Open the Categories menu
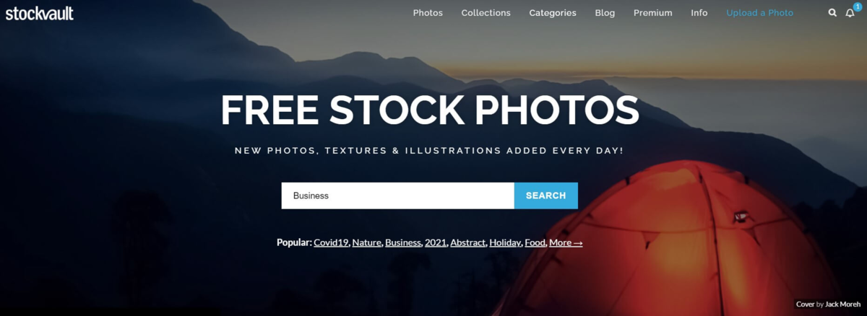 click(x=553, y=13)
